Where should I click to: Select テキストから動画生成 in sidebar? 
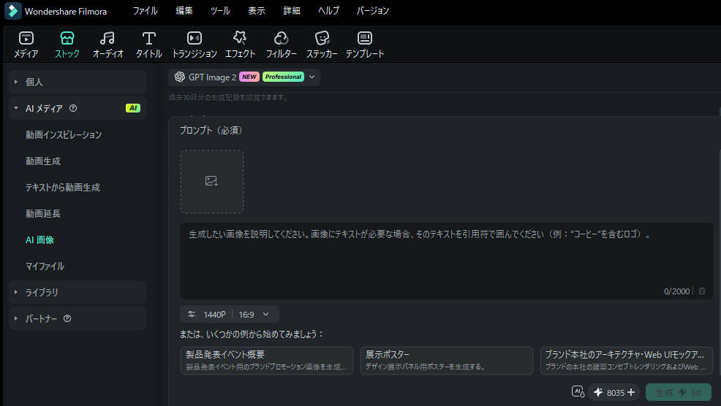pyautogui.click(x=63, y=188)
